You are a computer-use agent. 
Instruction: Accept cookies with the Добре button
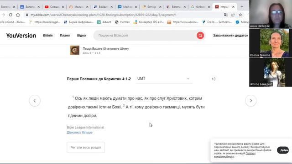point(283,150)
